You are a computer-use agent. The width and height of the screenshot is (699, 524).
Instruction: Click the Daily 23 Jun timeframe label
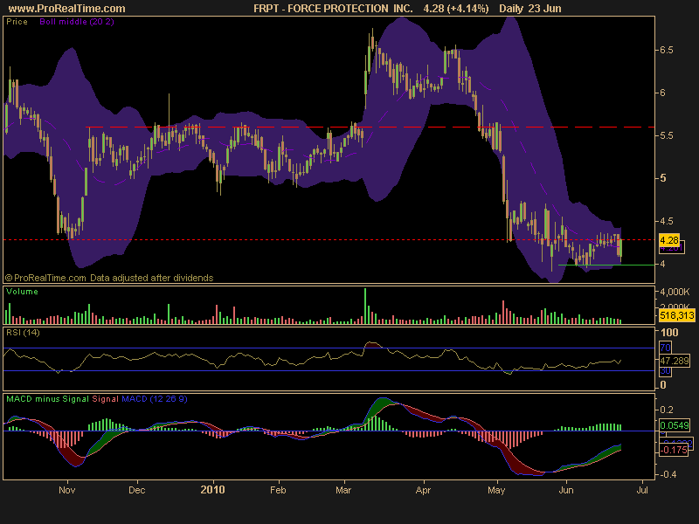[530, 9]
